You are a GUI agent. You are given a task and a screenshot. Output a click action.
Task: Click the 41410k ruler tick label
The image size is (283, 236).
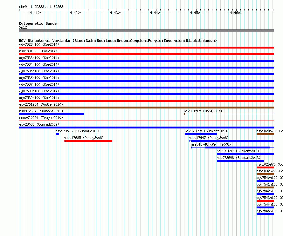[x=36, y=13]
